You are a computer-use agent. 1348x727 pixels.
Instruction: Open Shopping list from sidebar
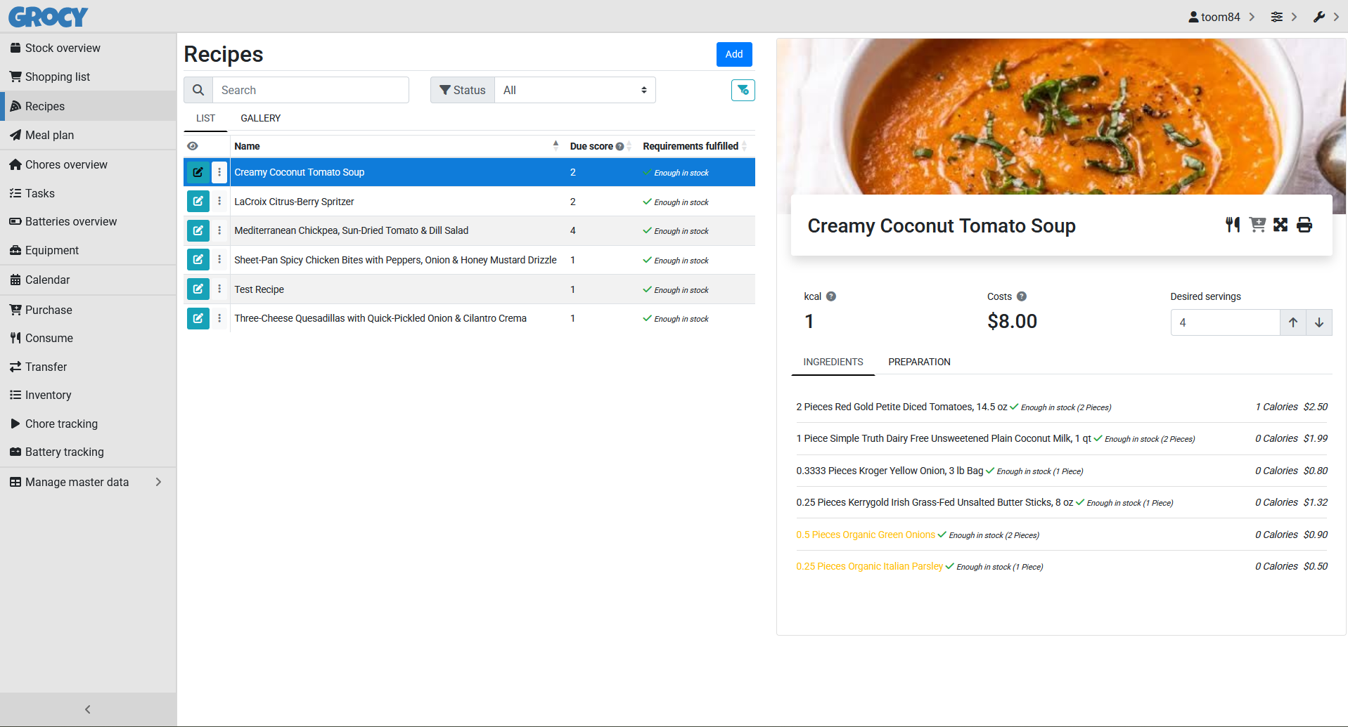88,77
